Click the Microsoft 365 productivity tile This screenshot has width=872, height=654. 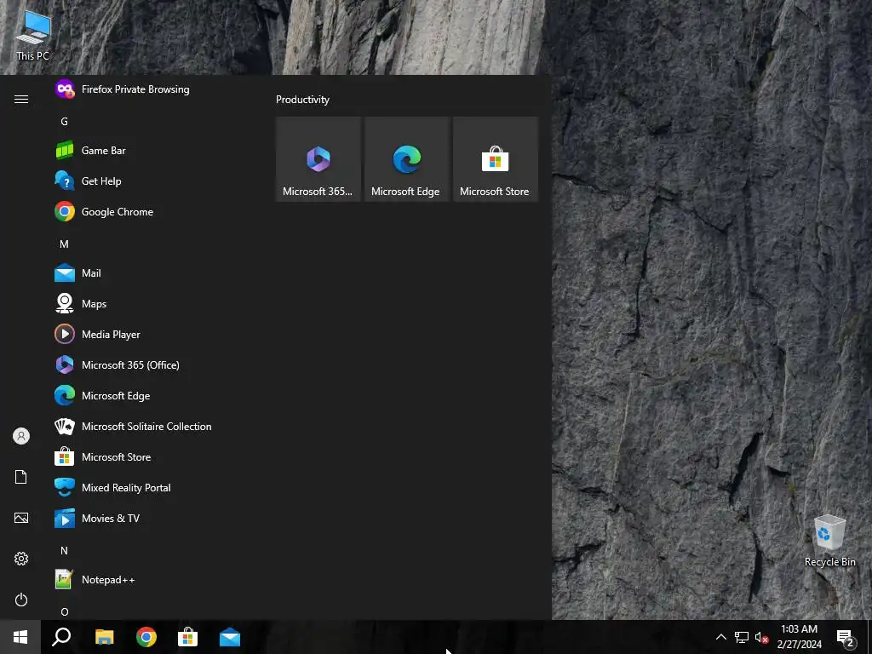[x=318, y=159]
